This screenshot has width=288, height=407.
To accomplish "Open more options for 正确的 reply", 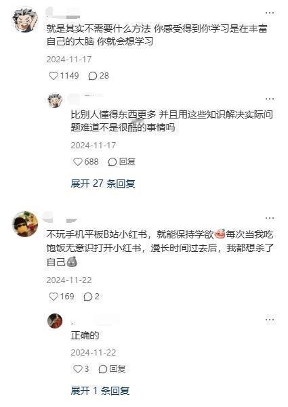I will (x=270, y=320).
